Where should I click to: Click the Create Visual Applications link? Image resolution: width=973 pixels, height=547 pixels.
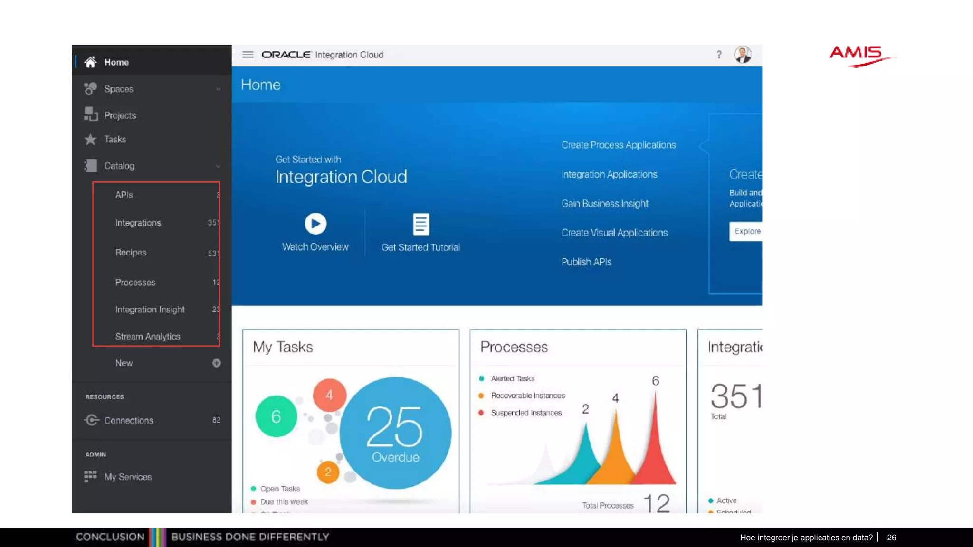point(614,233)
